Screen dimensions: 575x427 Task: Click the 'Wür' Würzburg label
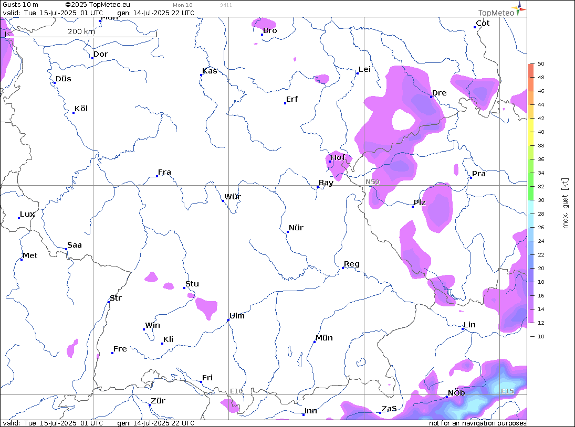[233, 197]
